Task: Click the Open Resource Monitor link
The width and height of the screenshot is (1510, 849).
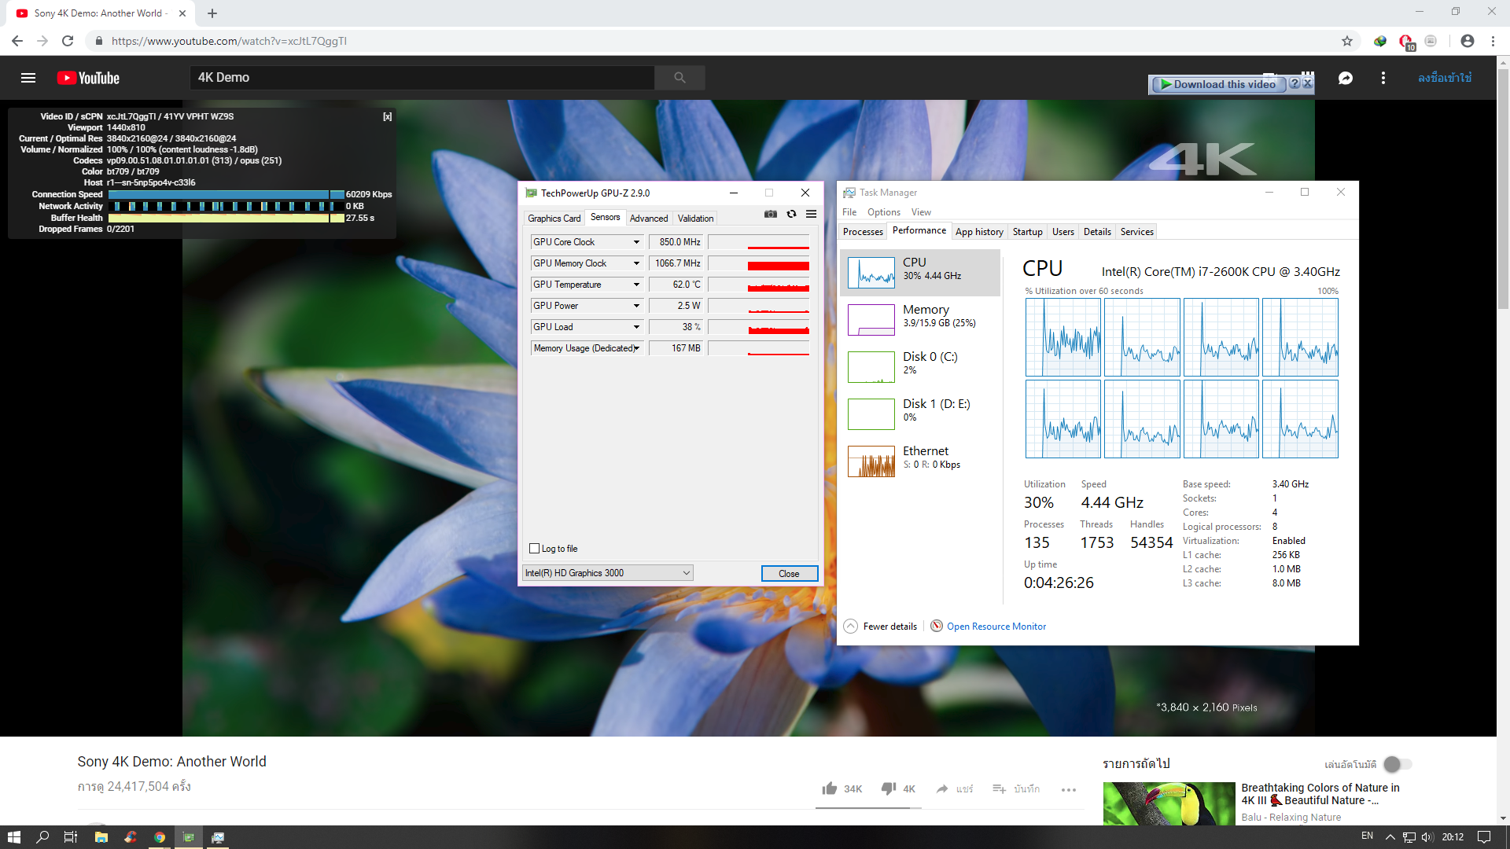Action: (x=996, y=627)
